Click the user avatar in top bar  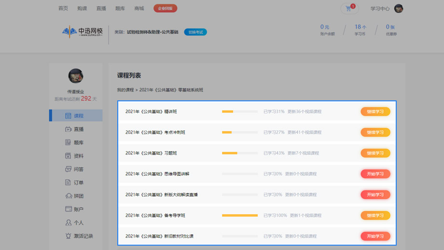tap(399, 9)
